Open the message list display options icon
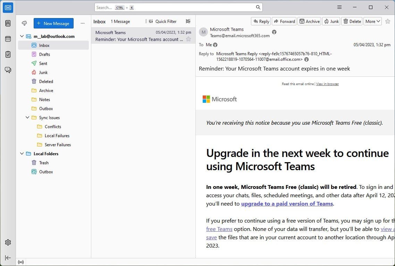This screenshot has height=266, width=395. click(188, 21)
